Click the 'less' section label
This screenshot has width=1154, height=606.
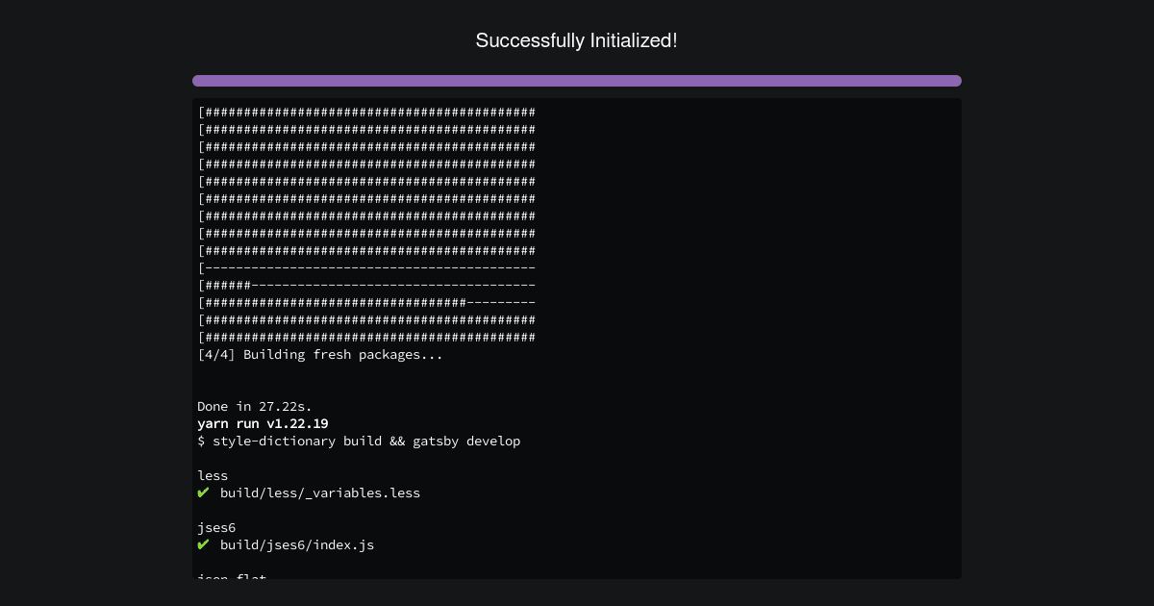[213, 475]
